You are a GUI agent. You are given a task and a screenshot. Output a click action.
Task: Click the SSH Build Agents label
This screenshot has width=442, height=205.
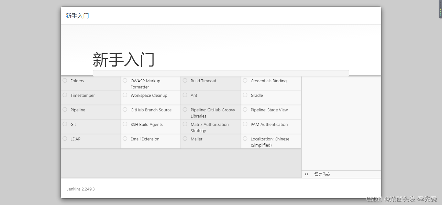147,125
